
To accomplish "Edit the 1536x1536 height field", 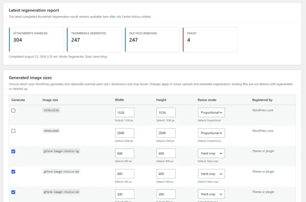I will (x=166, y=112).
